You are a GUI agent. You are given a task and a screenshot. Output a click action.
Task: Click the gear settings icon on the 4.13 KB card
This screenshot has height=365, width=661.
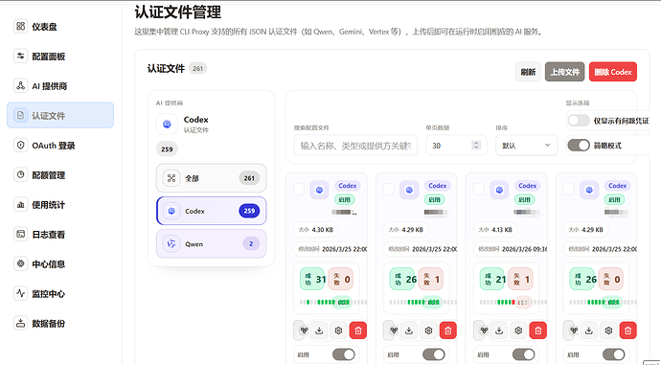click(x=518, y=331)
